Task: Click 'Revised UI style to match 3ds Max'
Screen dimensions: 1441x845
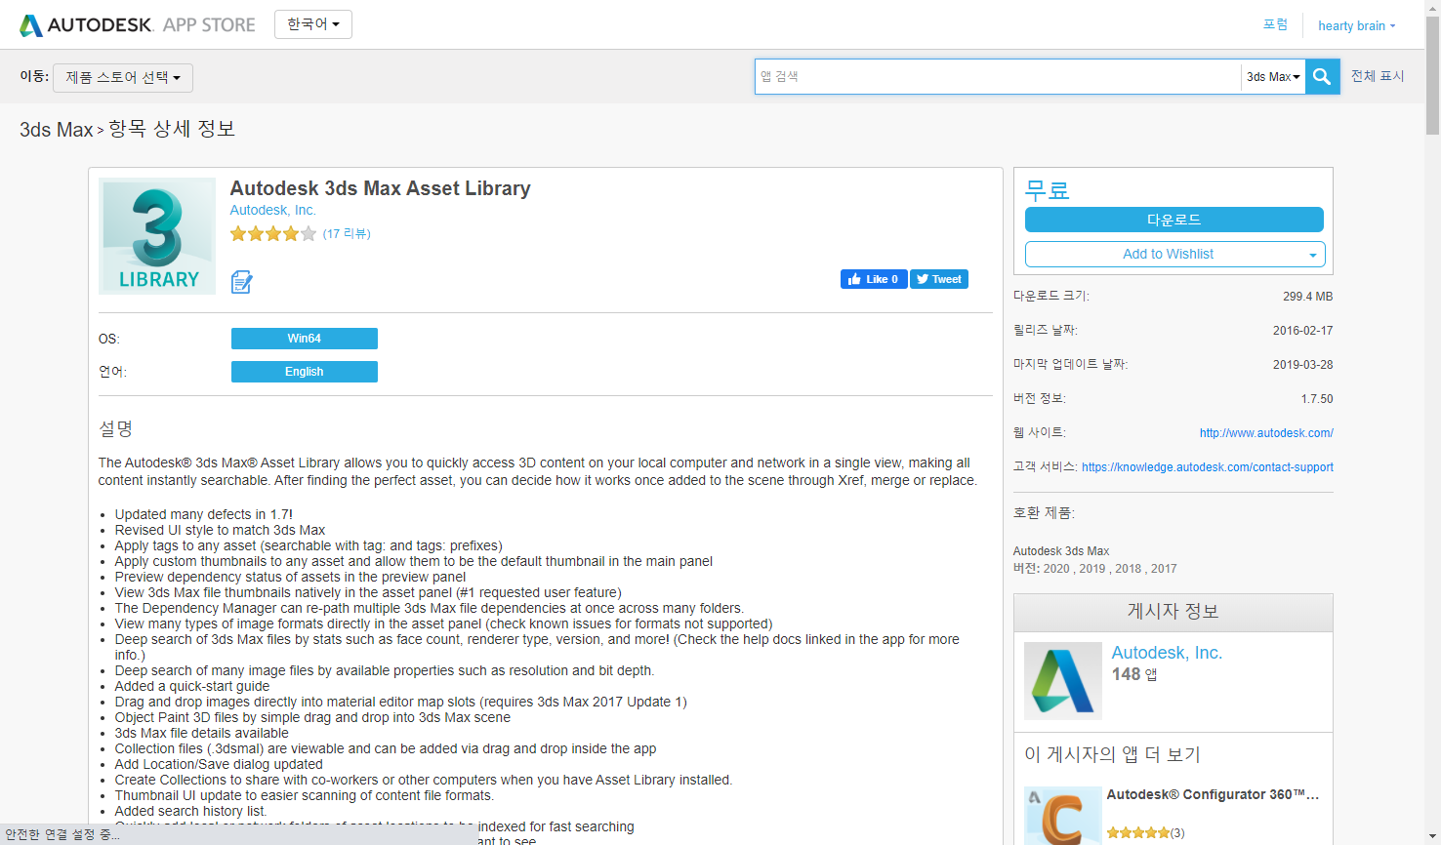Action: click(x=220, y=530)
